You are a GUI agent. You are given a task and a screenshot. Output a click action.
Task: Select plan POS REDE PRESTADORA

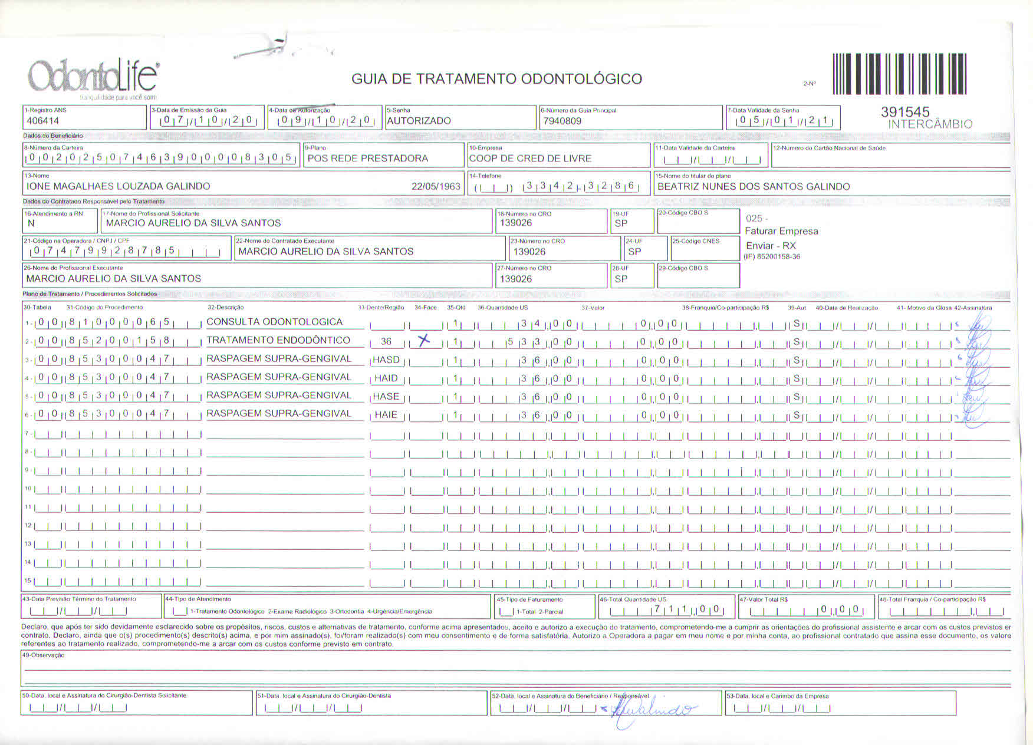coord(368,159)
